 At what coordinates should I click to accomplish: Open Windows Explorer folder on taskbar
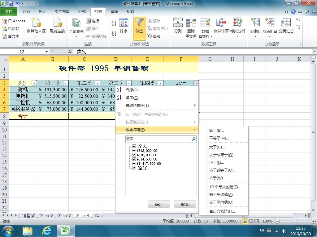28,231
